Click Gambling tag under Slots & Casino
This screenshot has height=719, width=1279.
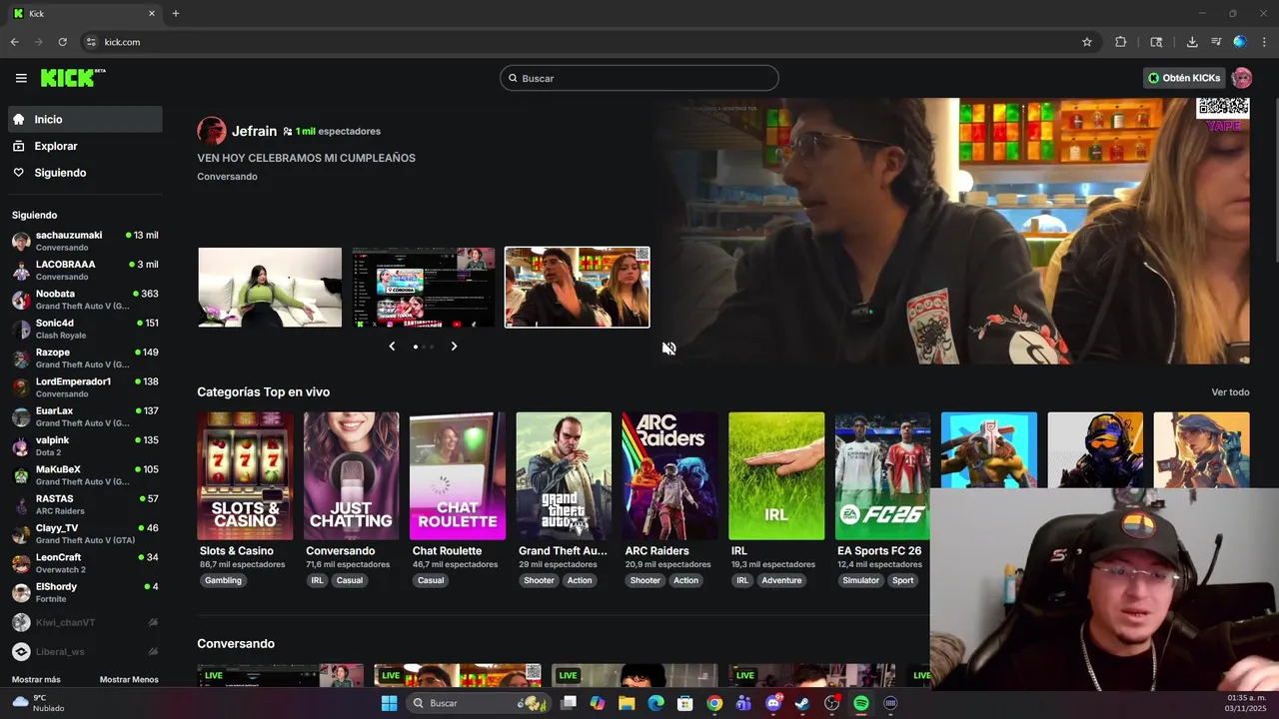point(223,580)
